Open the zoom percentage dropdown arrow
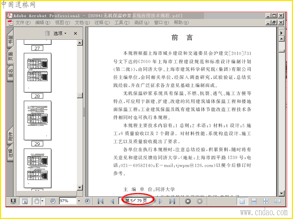Viewport: 293px width, 219px height. click(x=79, y=201)
